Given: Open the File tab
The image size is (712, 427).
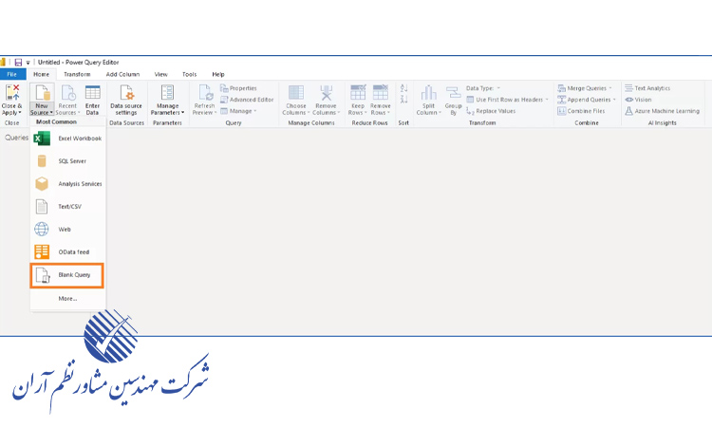Looking at the screenshot, I should point(12,74).
